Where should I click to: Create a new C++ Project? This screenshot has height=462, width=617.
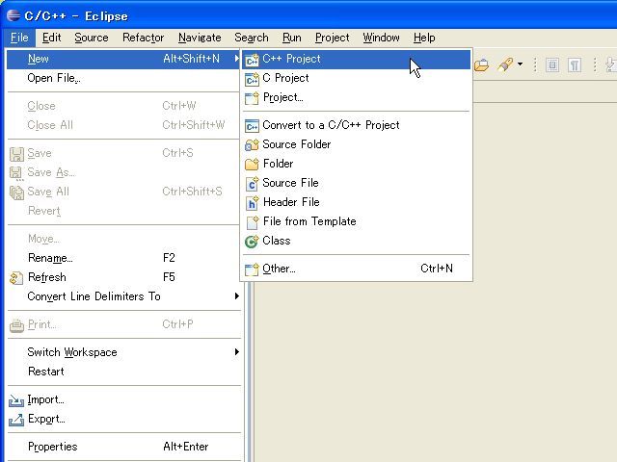coord(356,59)
